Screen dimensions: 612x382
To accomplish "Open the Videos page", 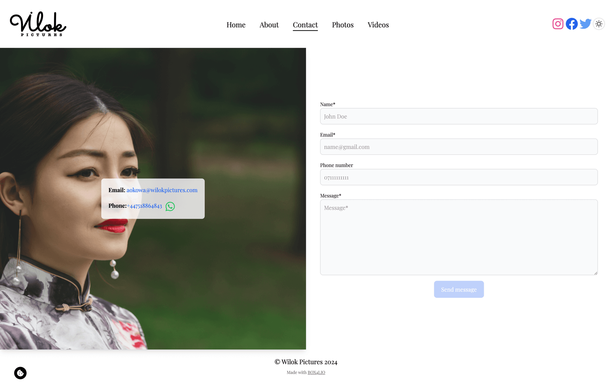I will 378,25.
